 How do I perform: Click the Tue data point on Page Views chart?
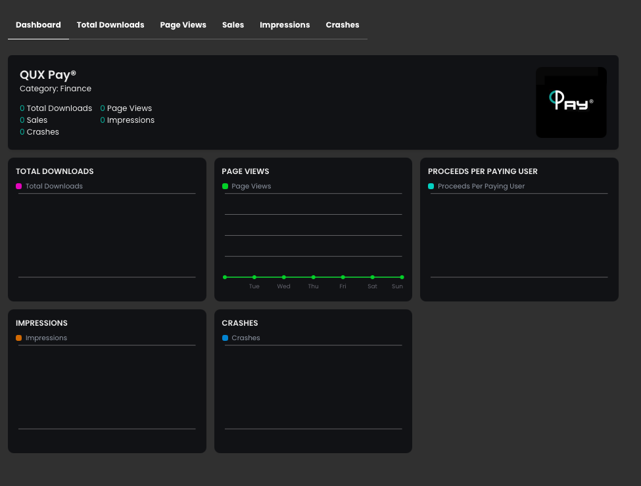point(254,277)
